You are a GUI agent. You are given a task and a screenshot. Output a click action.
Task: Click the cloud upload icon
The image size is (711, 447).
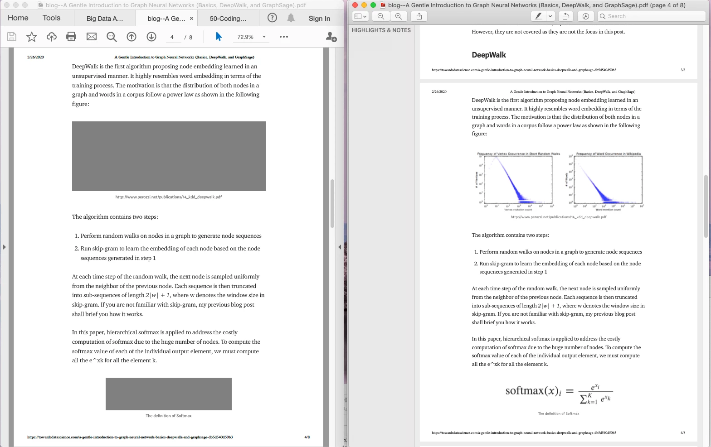coord(52,37)
